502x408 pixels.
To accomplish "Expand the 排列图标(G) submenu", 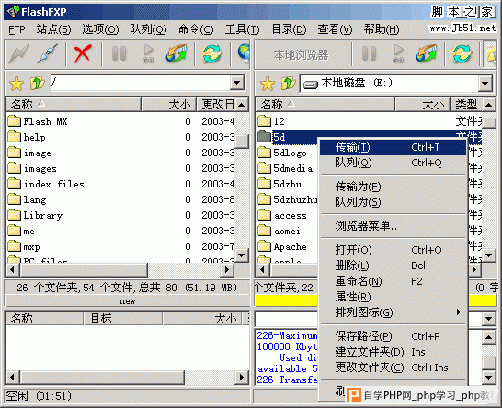I will click(394, 312).
